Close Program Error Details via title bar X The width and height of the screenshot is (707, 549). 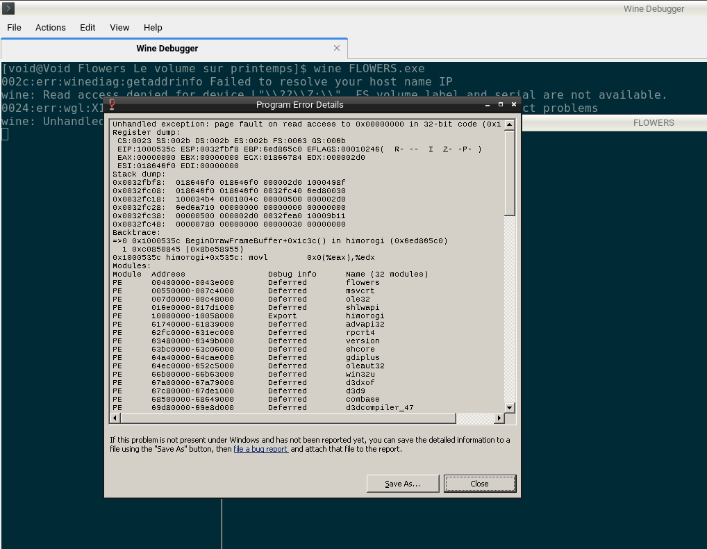[x=514, y=104]
